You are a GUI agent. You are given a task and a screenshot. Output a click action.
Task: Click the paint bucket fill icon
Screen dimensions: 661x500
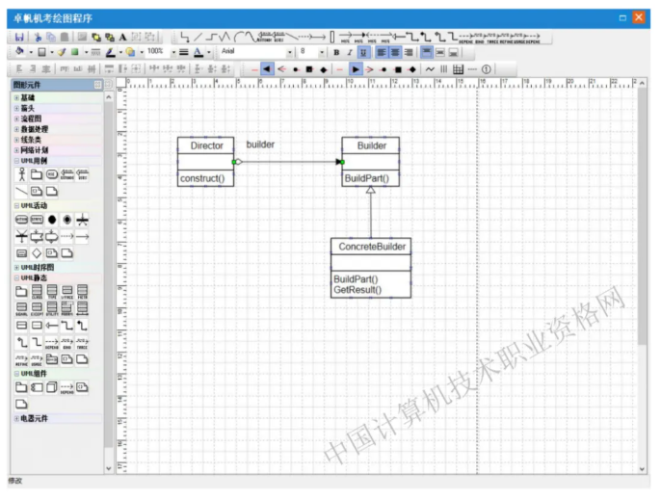19,52
